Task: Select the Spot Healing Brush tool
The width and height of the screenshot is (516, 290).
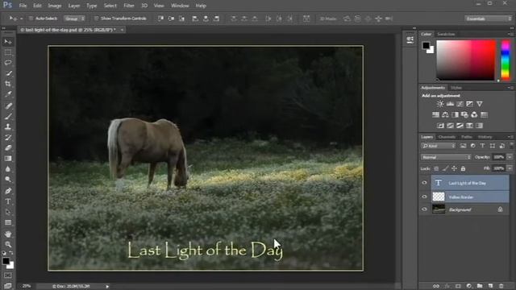Action: click(x=8, y=106)
